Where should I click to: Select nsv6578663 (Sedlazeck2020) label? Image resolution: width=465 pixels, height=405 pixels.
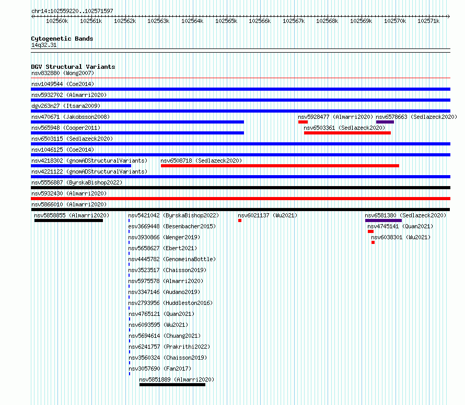416,117
